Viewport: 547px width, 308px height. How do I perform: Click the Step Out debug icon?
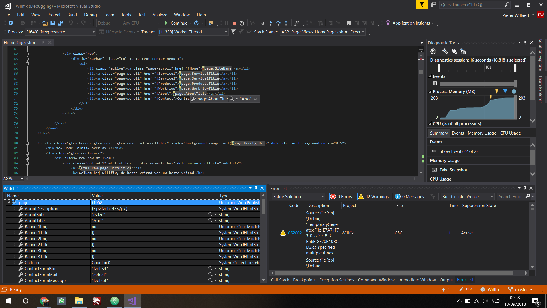286,23
